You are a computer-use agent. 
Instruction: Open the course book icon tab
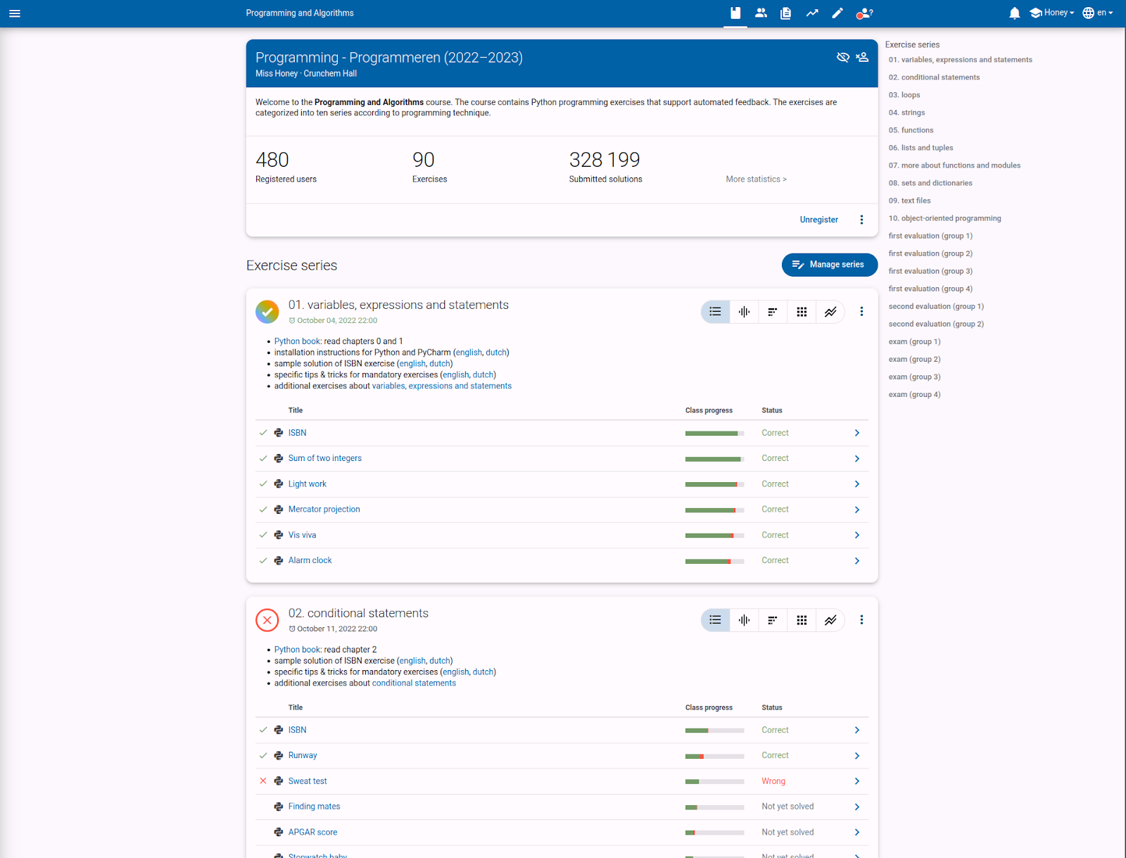pos(735,13)
